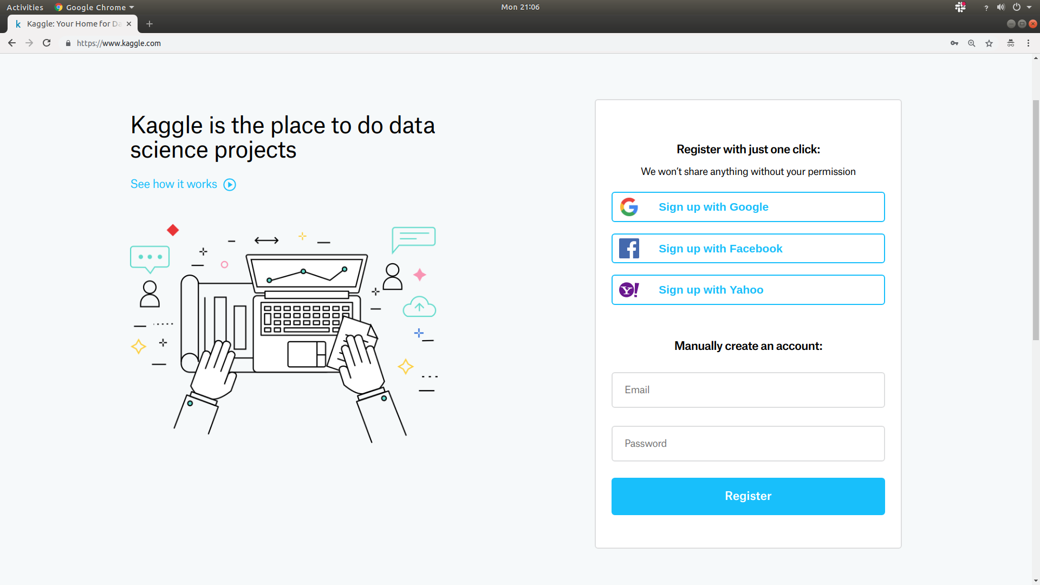
Task: Bookmark this page with star icon
Action: (x=989, y=43)
